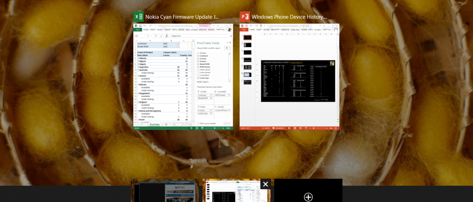
Task: Click the formula bar enter checkmark in Excel
Action: (x=161, y=36)
